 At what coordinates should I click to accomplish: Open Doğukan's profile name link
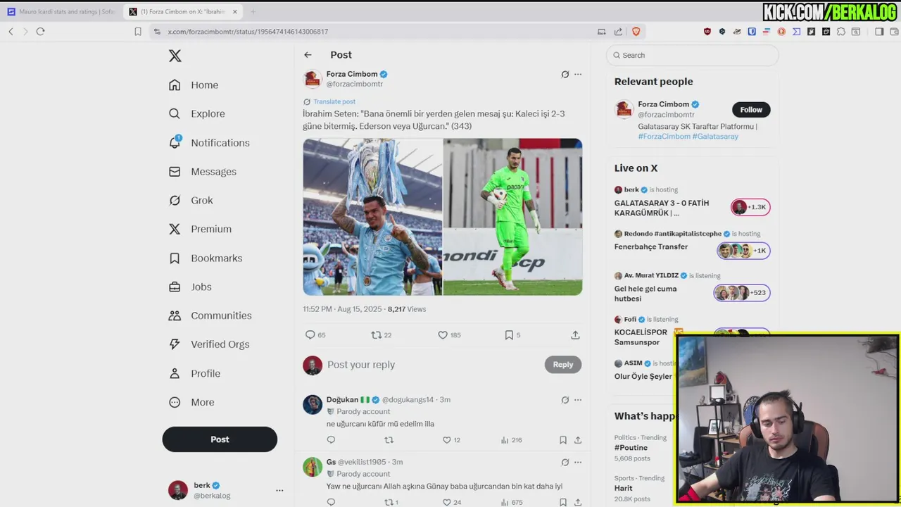342,400
